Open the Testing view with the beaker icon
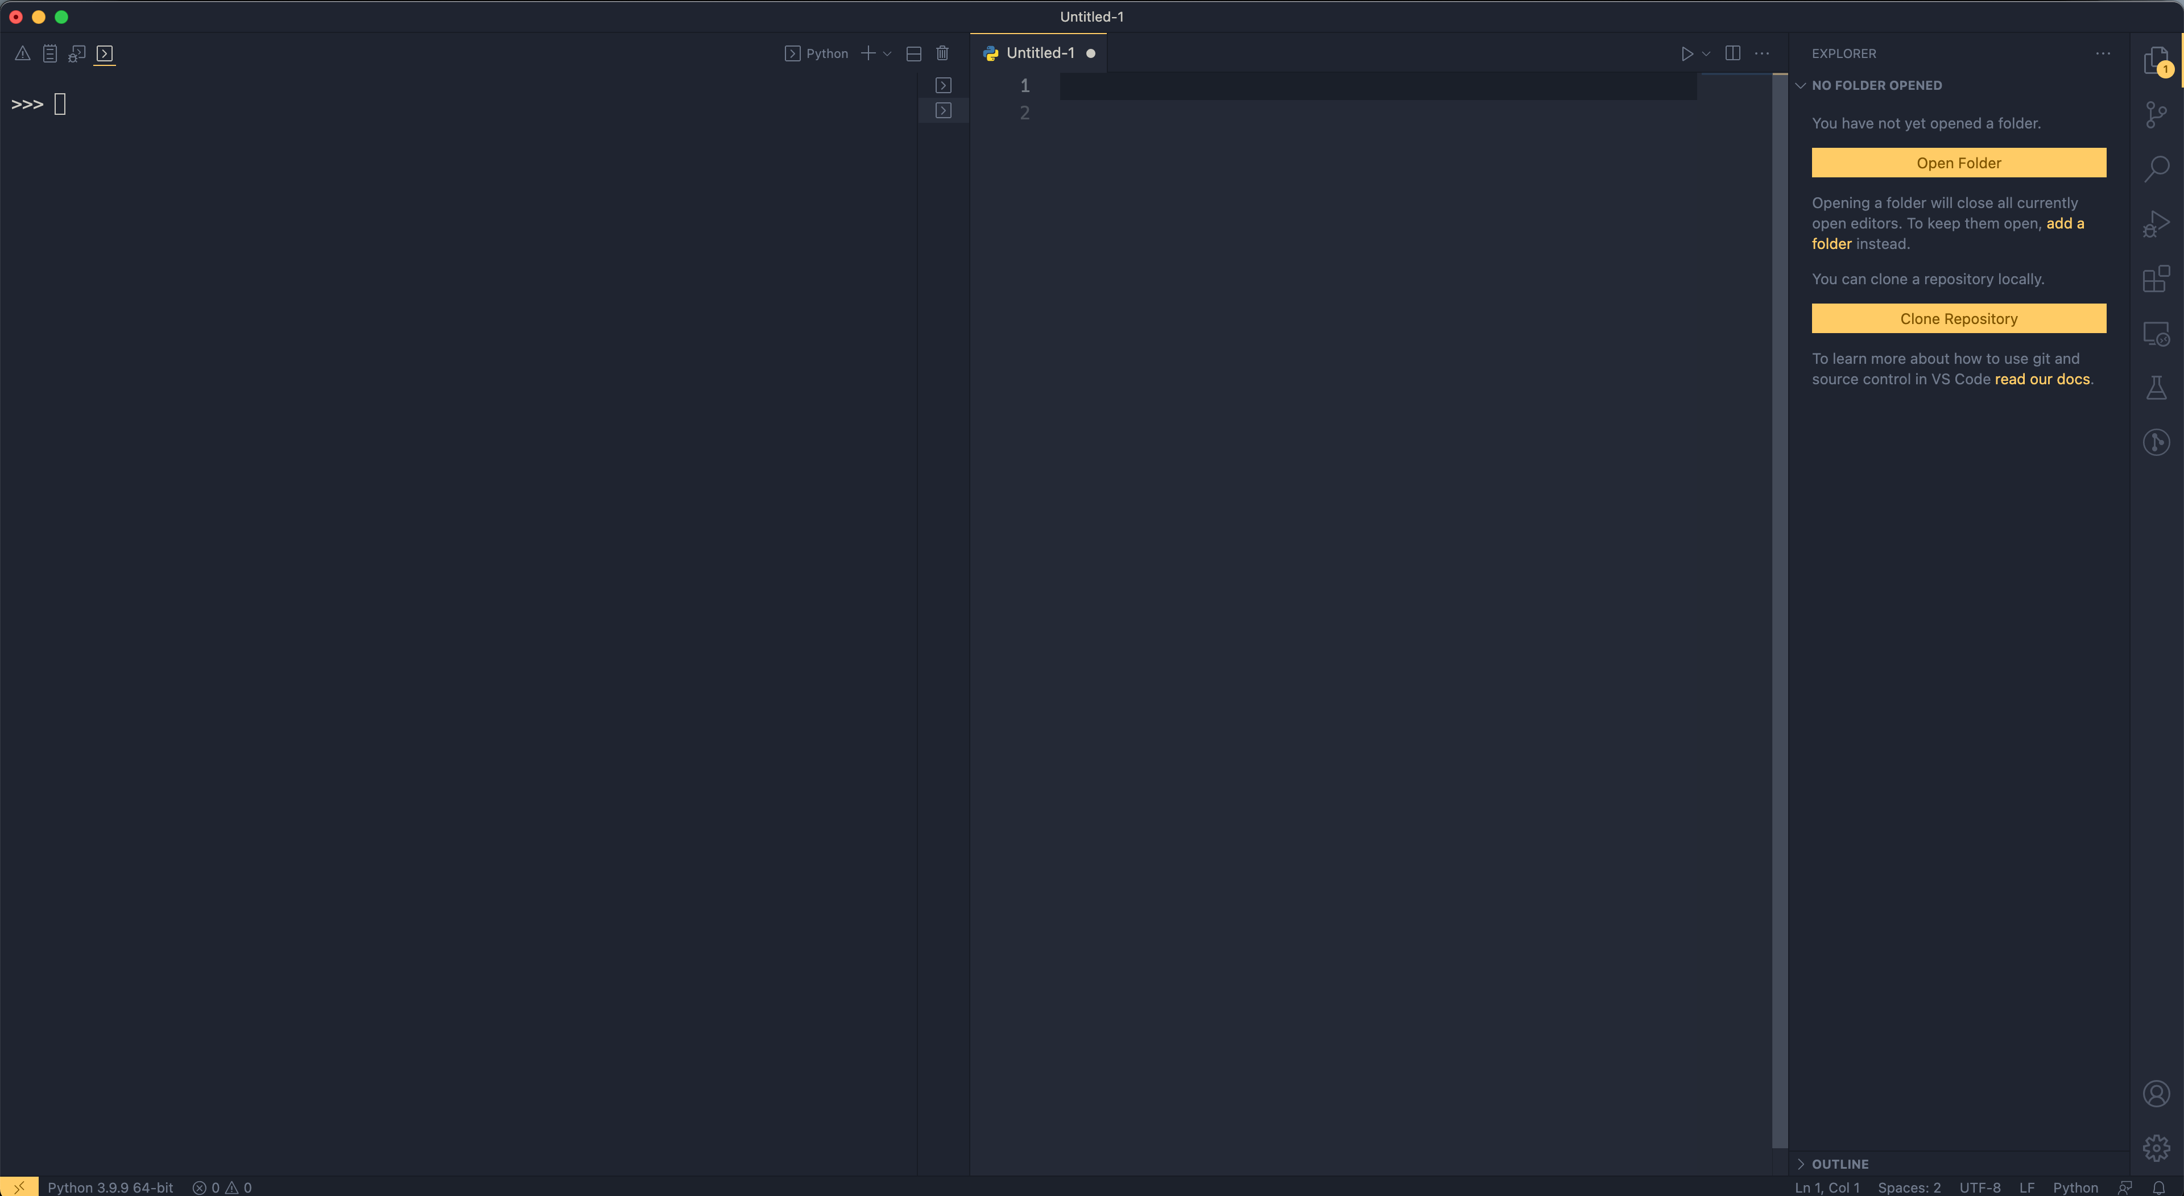 coord(2157,387)
